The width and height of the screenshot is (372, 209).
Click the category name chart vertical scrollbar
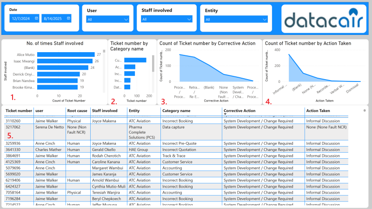(x=153, y=63)
